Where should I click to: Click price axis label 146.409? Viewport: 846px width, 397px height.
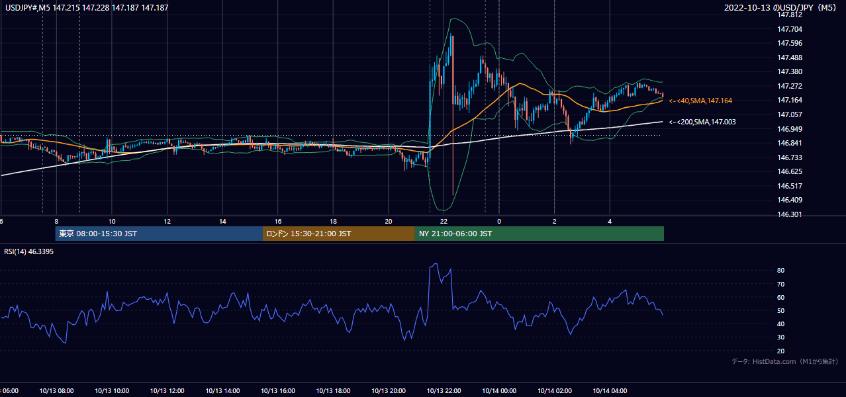[x=788, y=200]
